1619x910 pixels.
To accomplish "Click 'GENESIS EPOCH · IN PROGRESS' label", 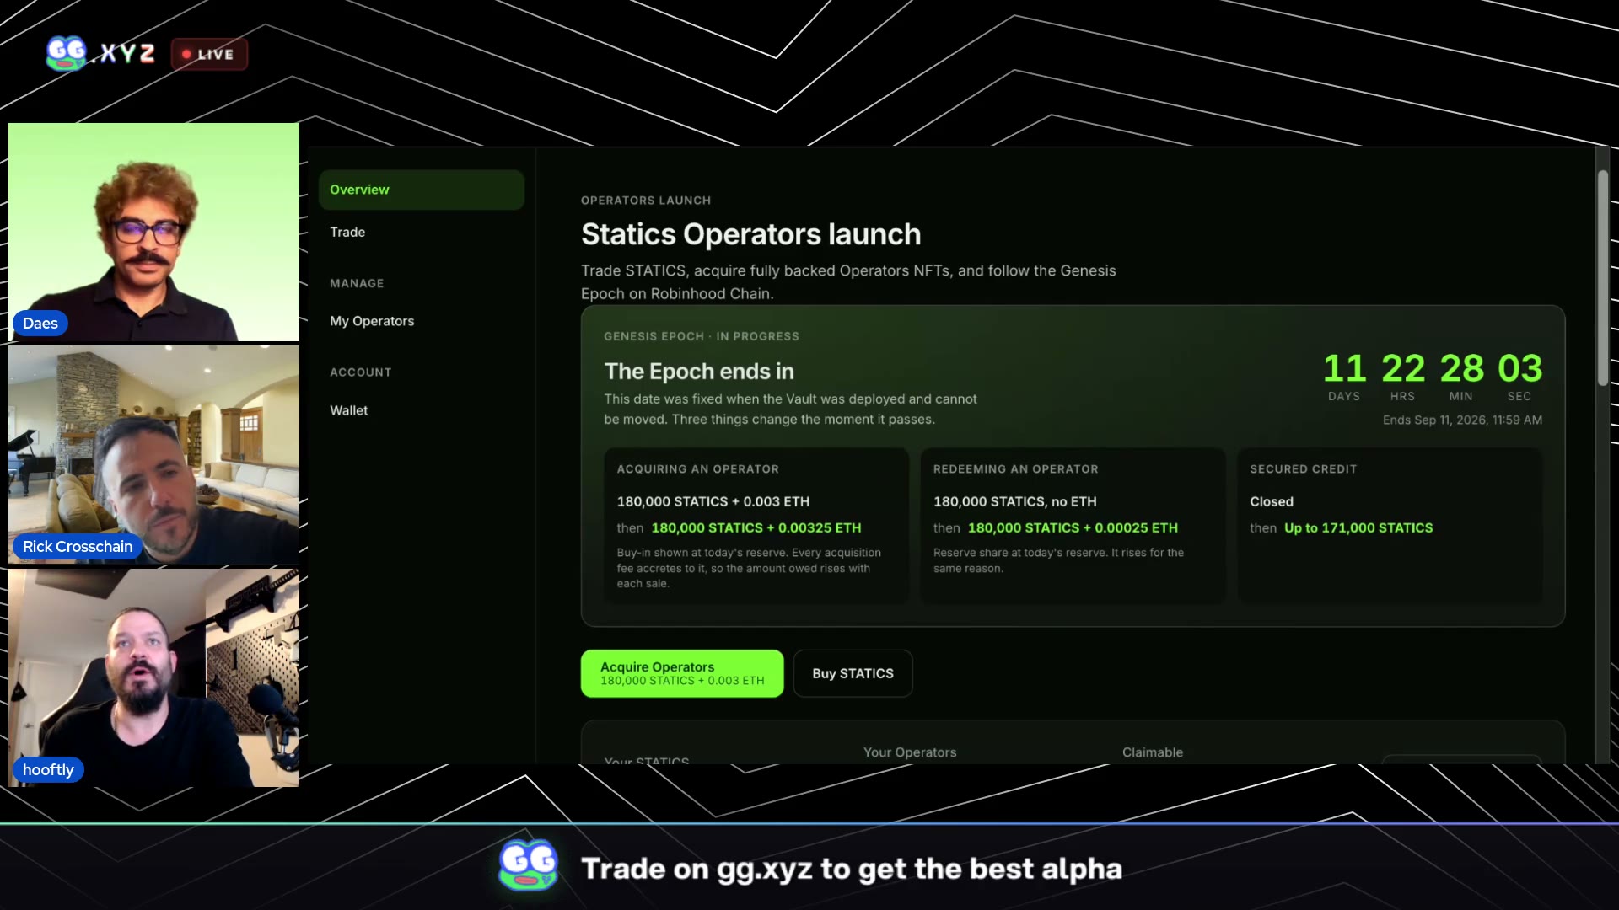I will tap(702, 336).
